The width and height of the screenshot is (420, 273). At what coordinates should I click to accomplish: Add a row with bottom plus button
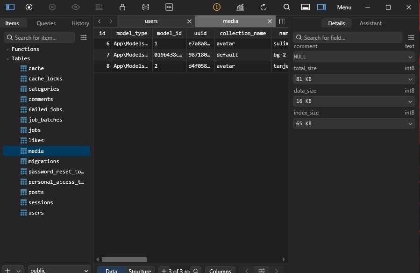point(164,270)
